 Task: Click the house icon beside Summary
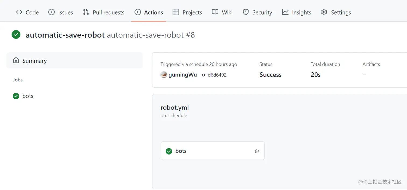[x=16, y=60]
